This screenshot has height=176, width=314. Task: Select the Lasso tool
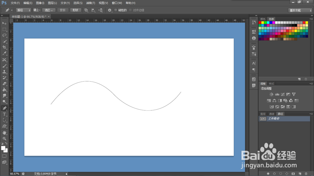pyautogui.click(x=4, y=35)
